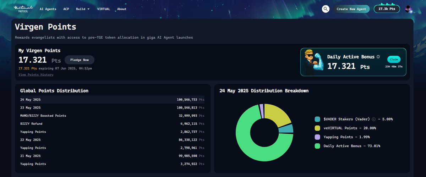Click the Yapping Points - 1.99% label
Screen dimensions: 426x177
coord(347,137)
